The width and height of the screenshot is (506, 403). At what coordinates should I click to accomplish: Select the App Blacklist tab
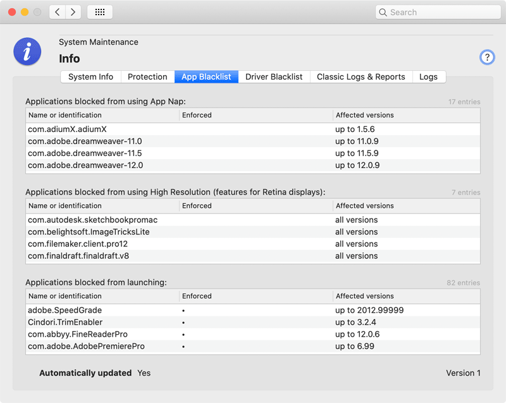(206, 76)
